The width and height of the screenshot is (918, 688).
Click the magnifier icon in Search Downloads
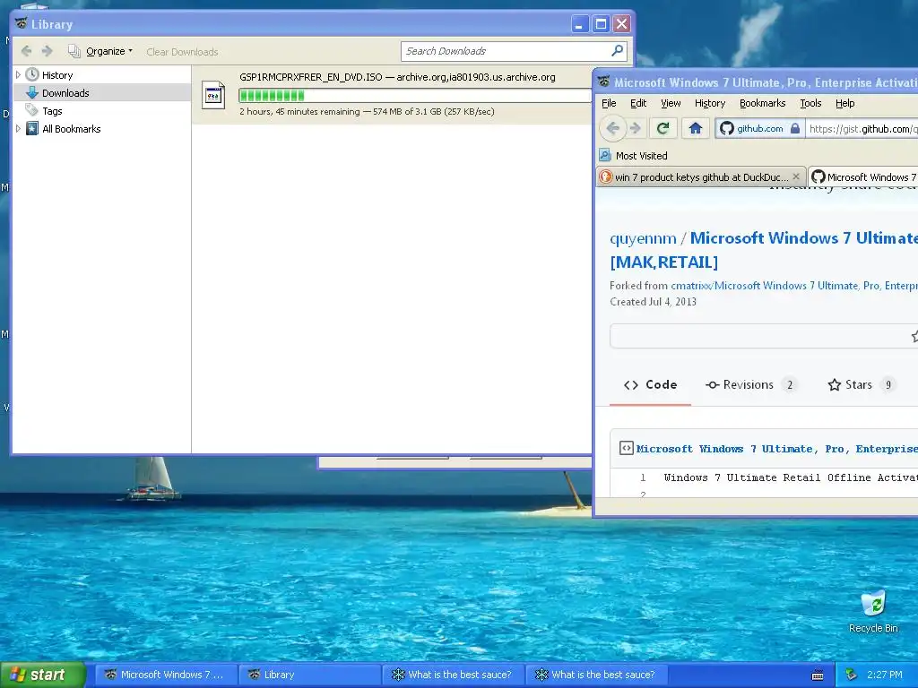(x=618, y=51)
